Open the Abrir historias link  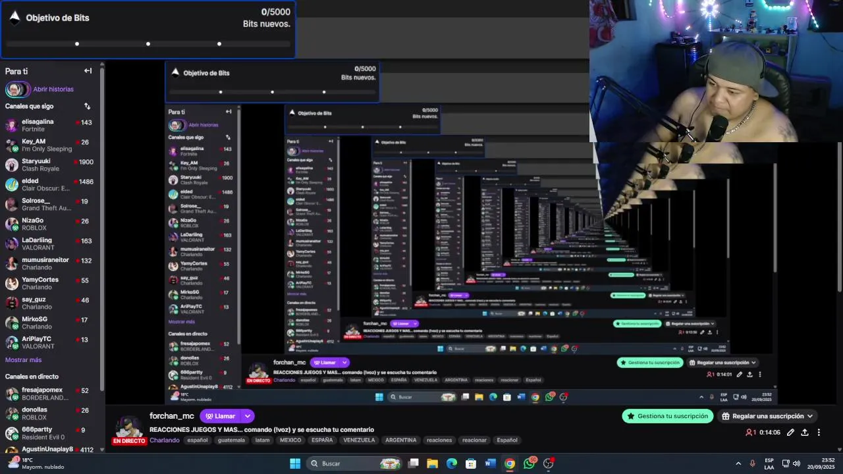(x=53, y=89)
